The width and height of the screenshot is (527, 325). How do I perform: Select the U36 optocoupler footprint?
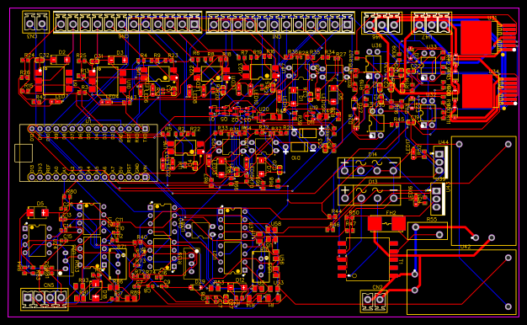(x=374, y=64)
